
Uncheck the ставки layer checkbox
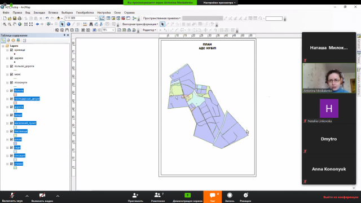click(x=11, y=164)
